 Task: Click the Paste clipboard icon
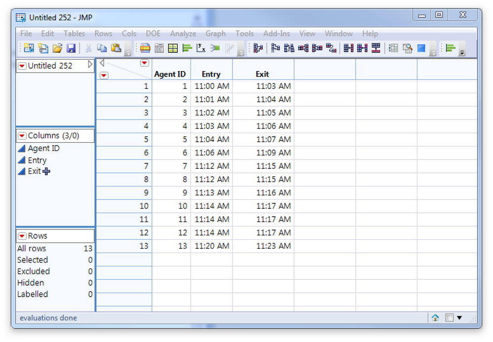[x=116, y=48]
